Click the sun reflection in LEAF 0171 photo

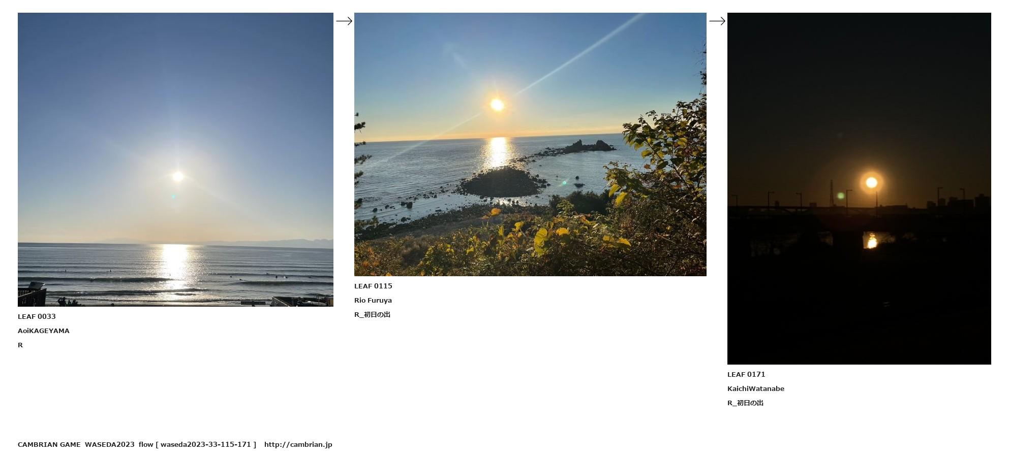[872, 241]
